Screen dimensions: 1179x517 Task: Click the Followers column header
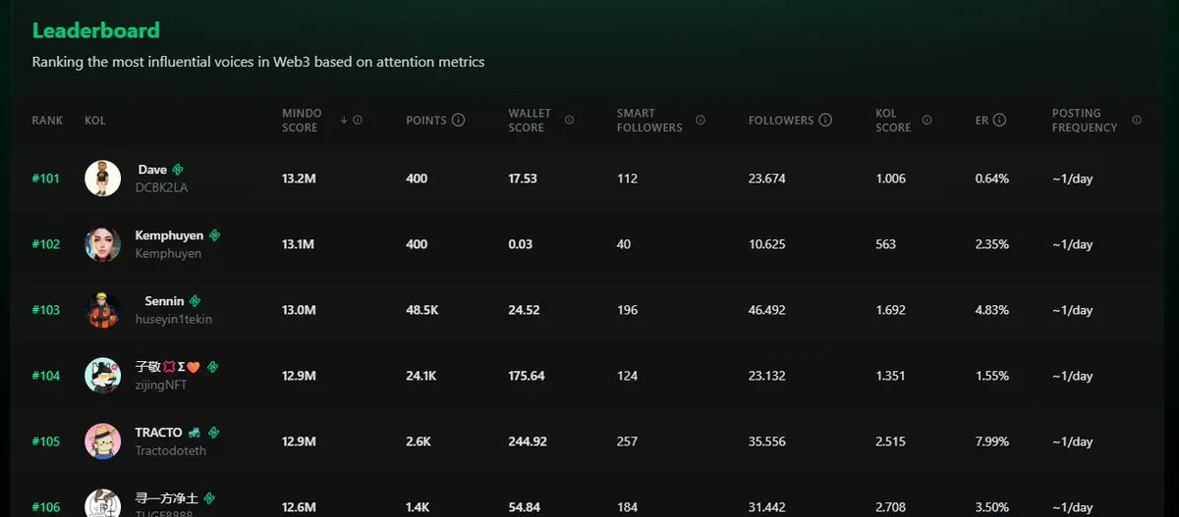click(x=781, y=120)
